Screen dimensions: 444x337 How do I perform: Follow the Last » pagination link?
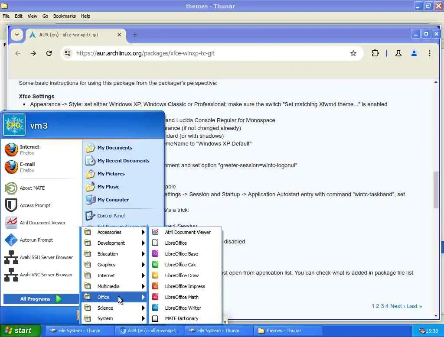(414, 306)
